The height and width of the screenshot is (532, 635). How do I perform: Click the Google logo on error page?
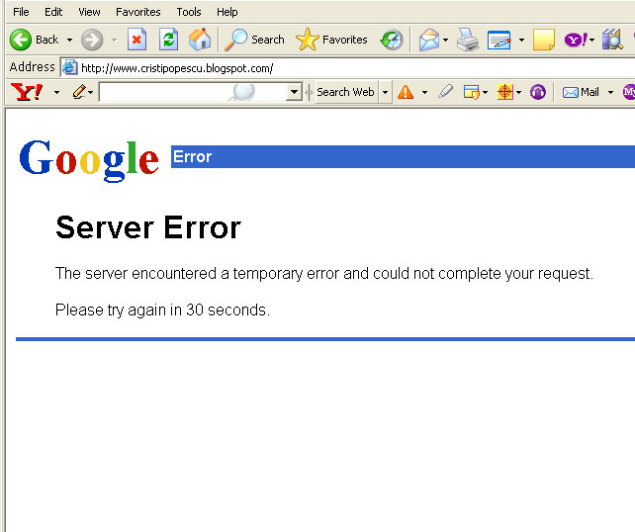coord(89,160)
